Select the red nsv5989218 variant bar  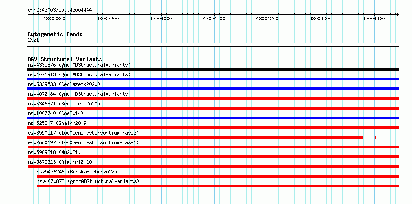(213, 157)
